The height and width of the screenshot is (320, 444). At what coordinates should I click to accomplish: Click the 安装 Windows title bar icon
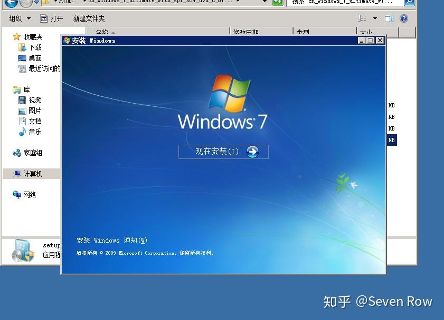pos(67,41)
